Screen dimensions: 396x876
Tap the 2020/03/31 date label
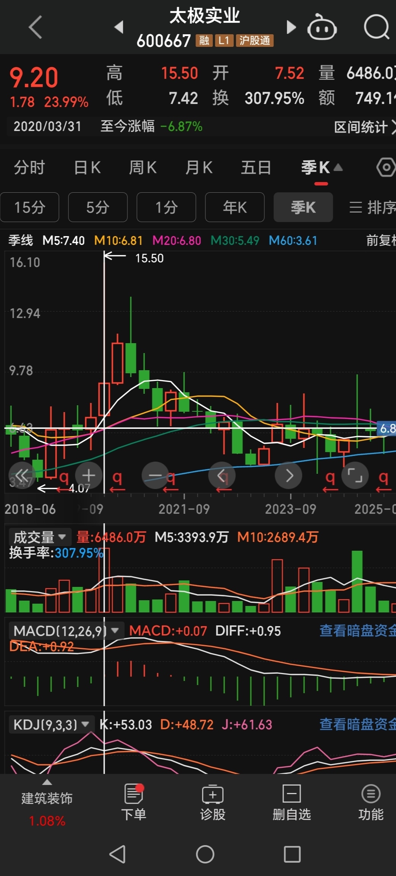(47, 126)
